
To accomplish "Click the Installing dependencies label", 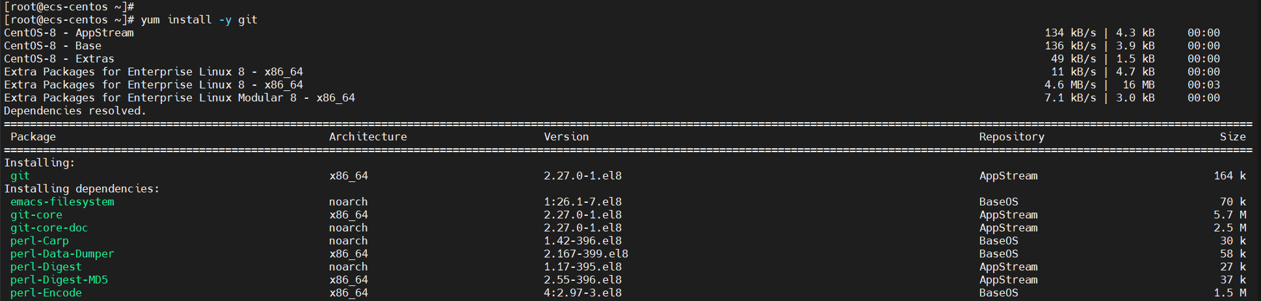I will (x=81, y=189).
